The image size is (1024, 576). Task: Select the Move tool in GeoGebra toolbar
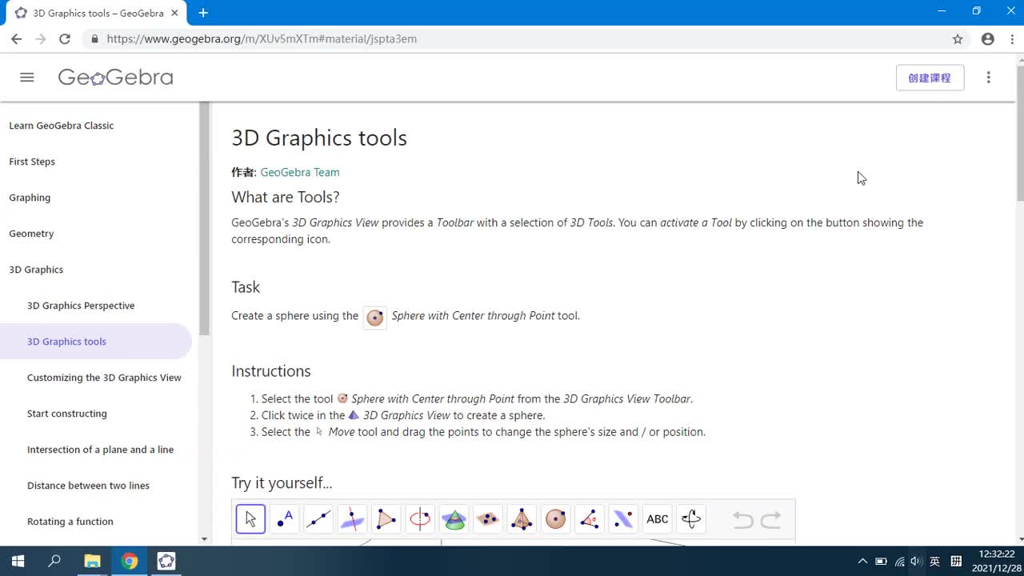[250, 519]
